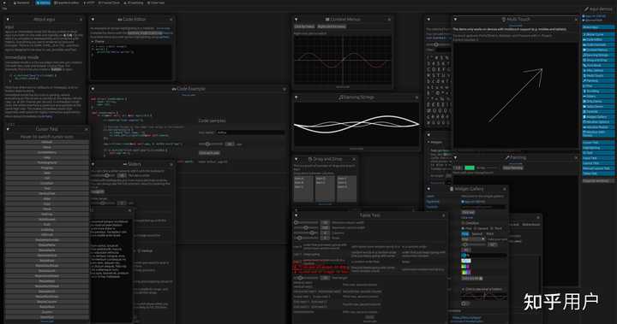The image size is (617, 324).
Task: Collapse the Code Editor window
Action: 93,20
